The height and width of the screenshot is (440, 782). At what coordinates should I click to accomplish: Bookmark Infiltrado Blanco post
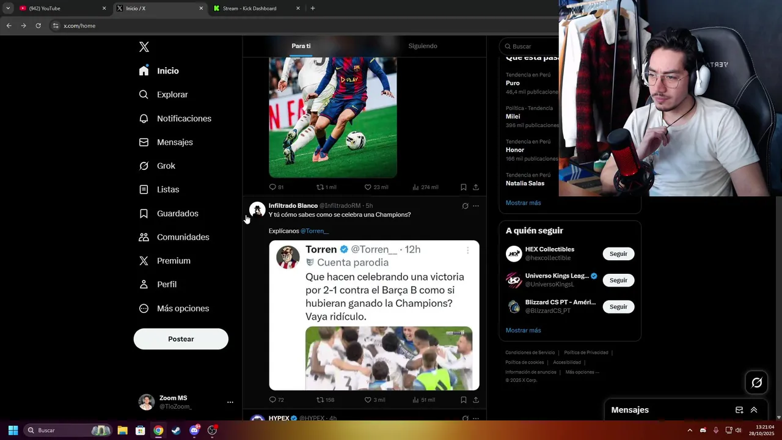[x=463, y=400]
